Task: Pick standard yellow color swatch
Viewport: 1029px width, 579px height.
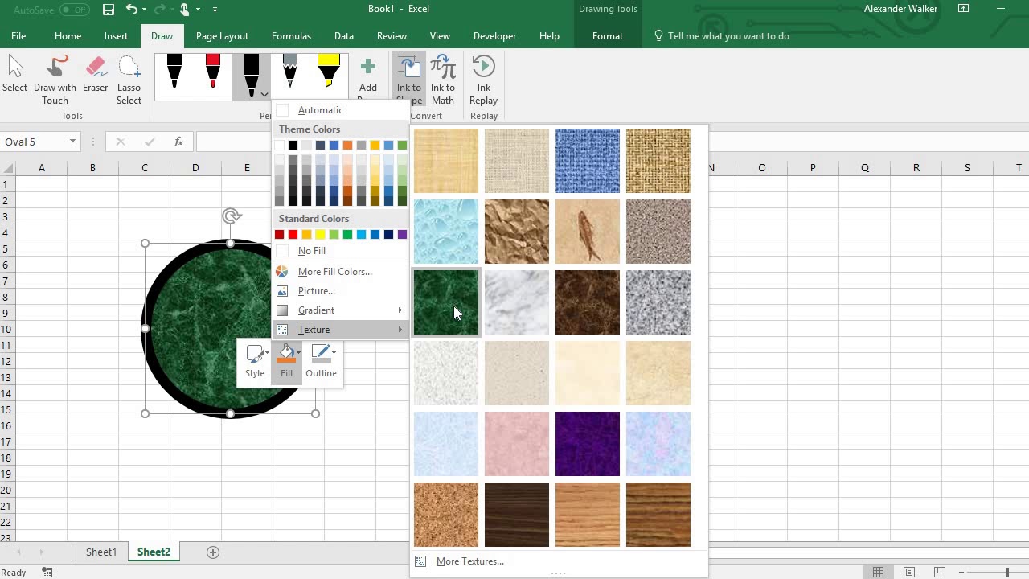Action: (x=320, y=234)
